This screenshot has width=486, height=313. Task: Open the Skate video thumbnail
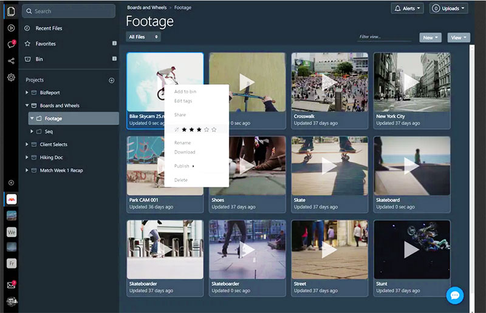330,166
